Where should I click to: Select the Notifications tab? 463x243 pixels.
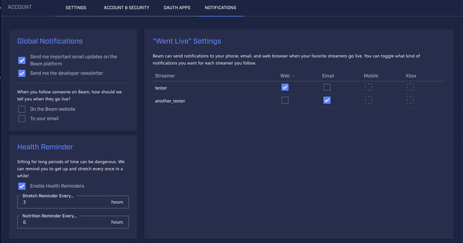pyautogui.click(x=220, y=8)
